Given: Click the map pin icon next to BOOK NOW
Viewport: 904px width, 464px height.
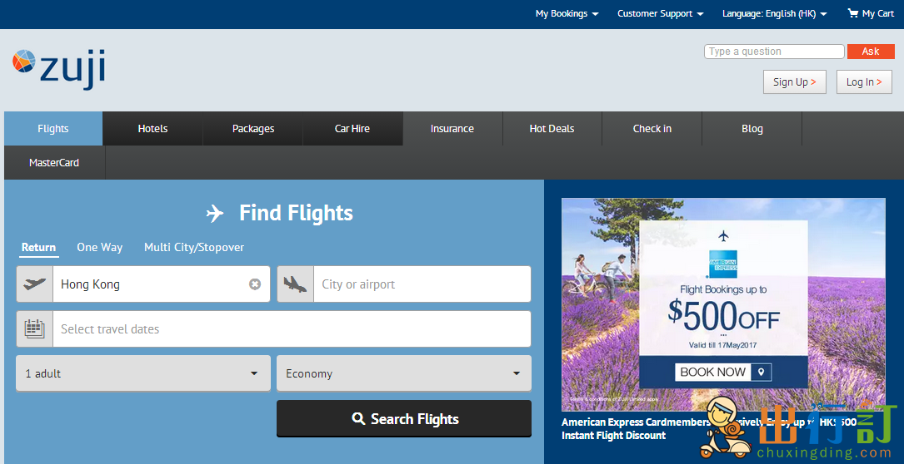Looking at the screenshot, I should pos(761,372).
